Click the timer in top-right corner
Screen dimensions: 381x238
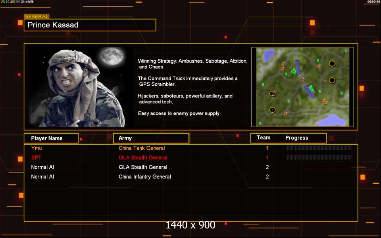[x=373, y=2]
